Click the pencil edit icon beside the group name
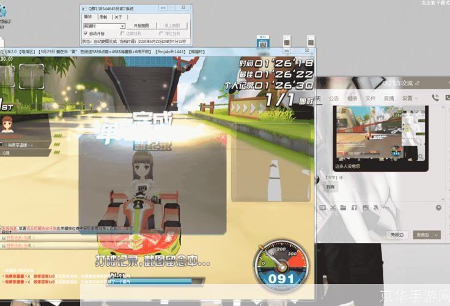This screenshot has height=306, width=450. coord(417,83)
